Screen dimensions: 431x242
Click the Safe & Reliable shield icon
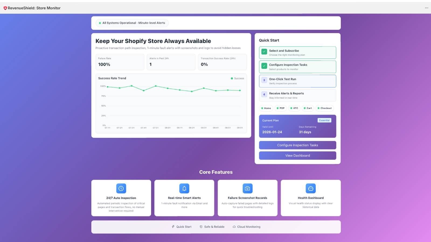[x=201, y=227]
